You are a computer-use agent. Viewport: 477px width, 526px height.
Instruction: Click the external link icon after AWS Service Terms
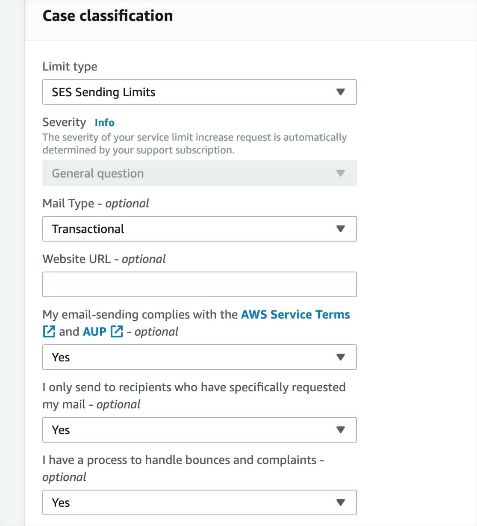coord(49,331)
